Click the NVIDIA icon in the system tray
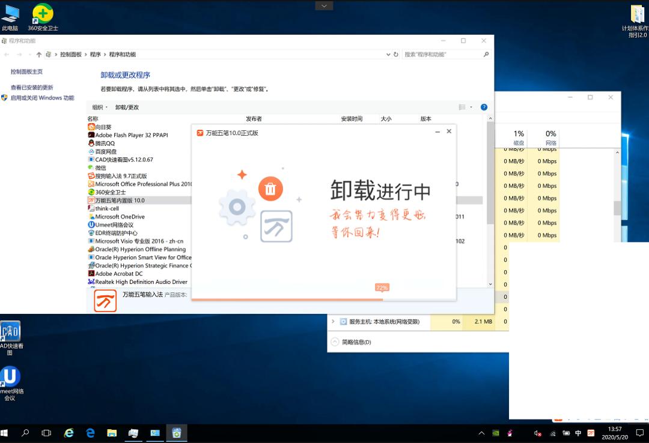This screenshot has height=443, width=649. point(496,433)
